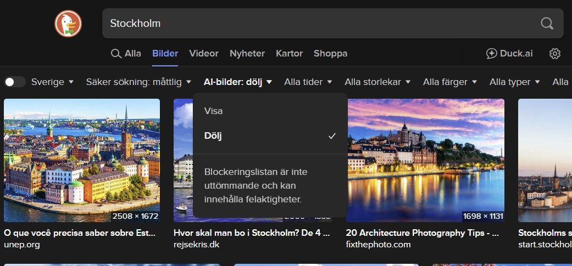Open the rejsekris.dk image thumbnail
The width and height of the screenshot is (572, 266).
click(x=183, y=160)
